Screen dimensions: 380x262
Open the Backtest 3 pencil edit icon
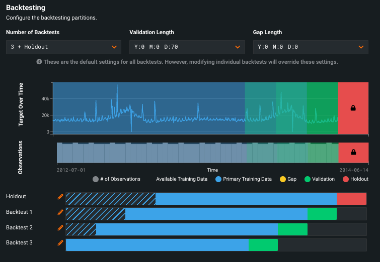pos(60,243)
